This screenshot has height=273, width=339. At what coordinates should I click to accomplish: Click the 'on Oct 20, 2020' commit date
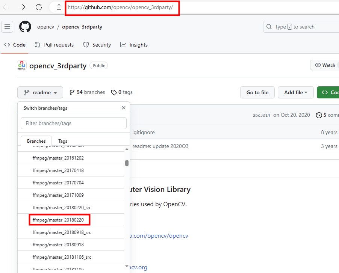[291, 115]
